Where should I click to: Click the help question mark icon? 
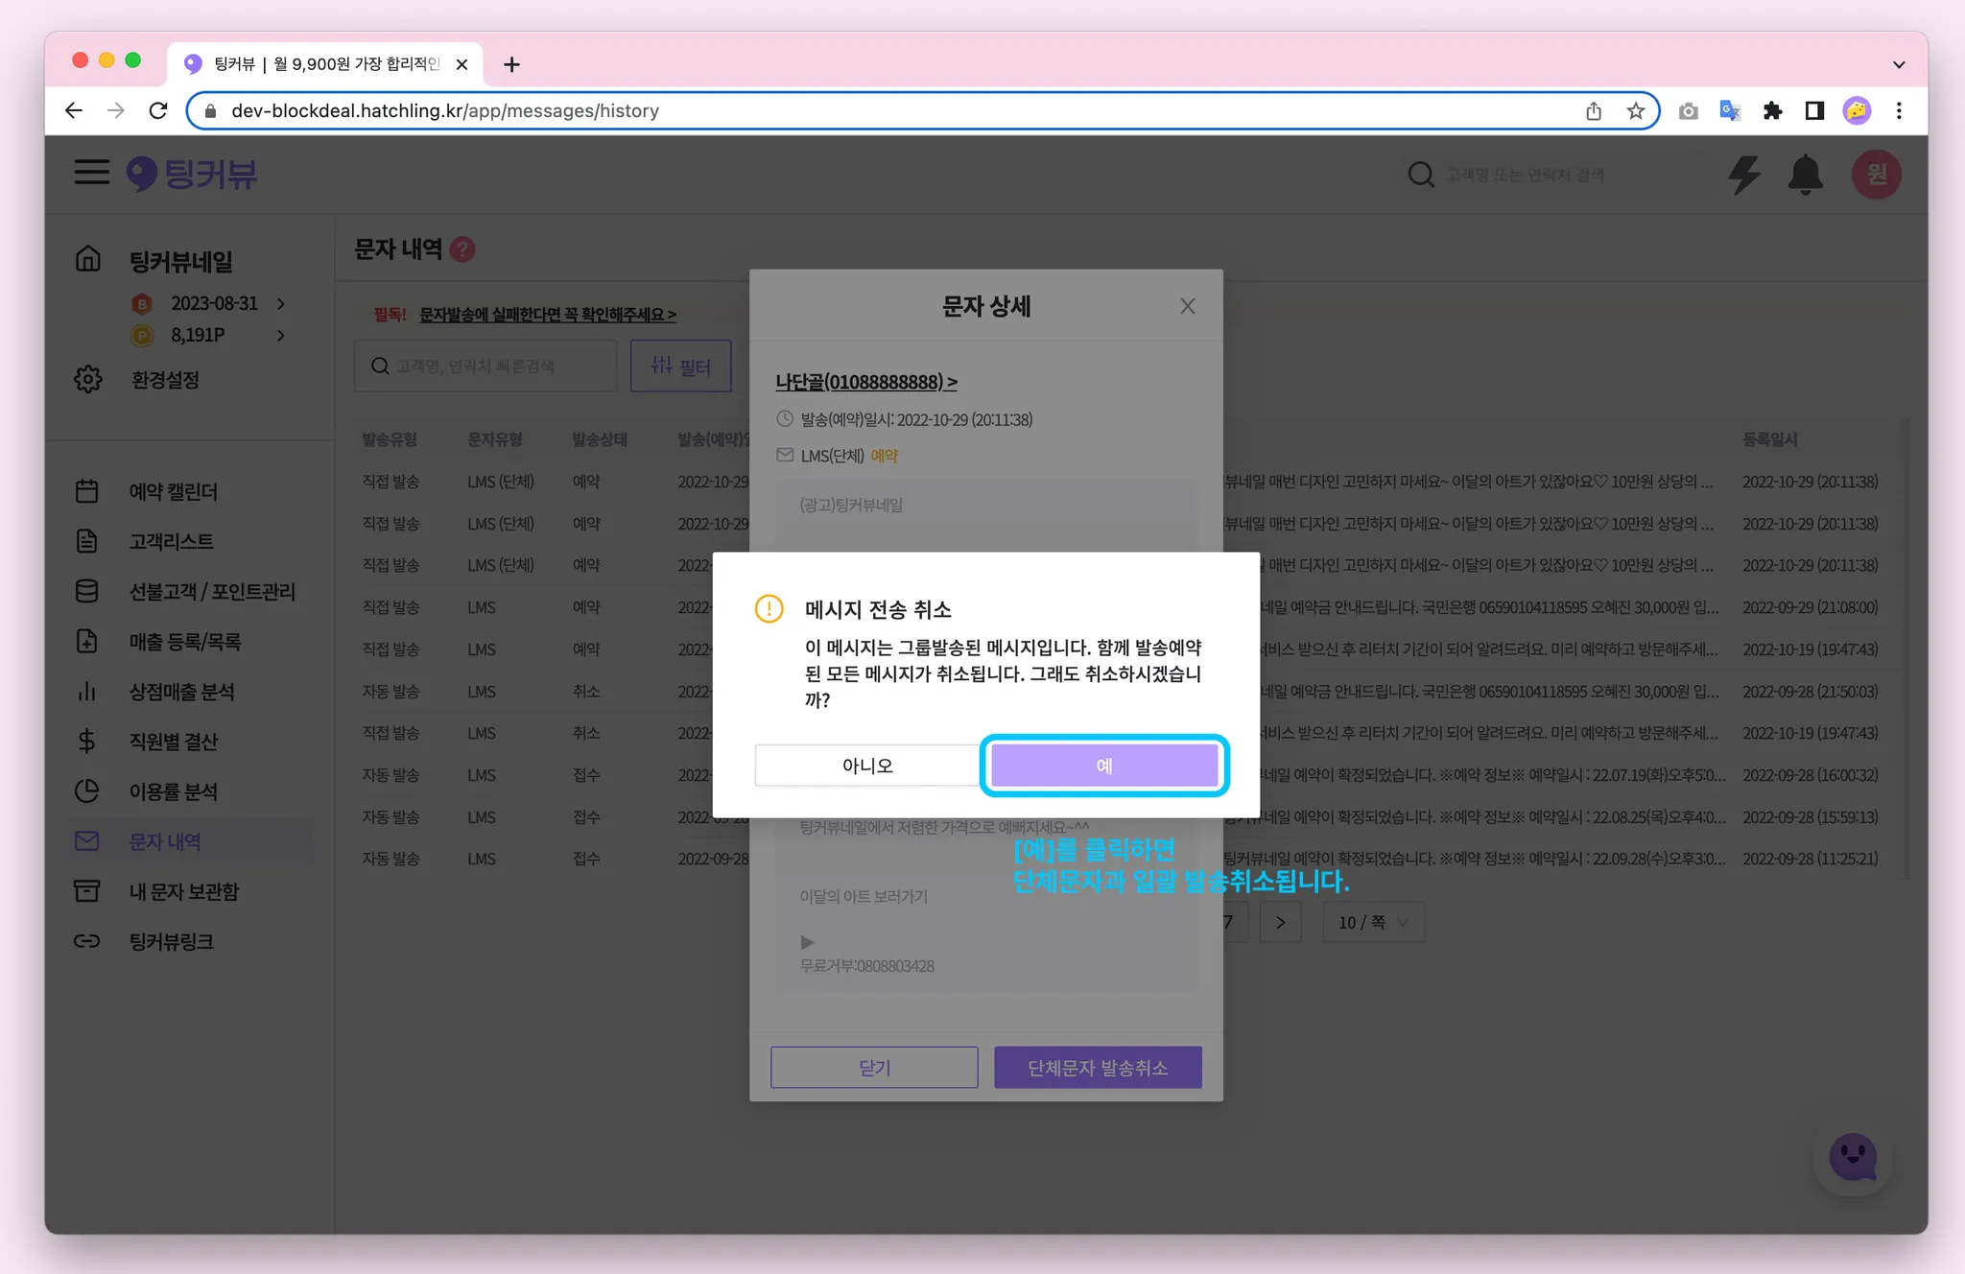[x=463, y=249]
